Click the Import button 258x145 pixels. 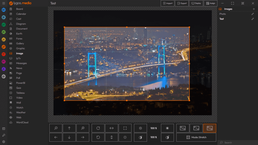[x=167, y=3]
